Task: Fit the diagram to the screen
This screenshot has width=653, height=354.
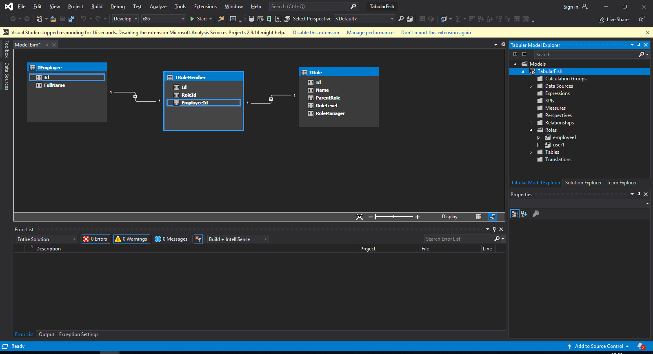Action: 360,217
